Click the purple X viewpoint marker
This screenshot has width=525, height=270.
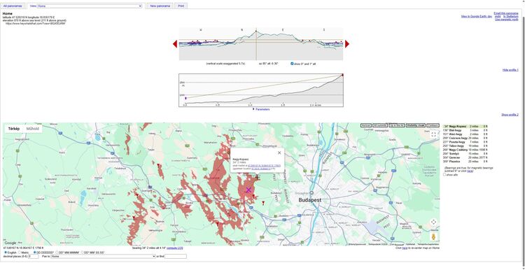click(248, 190)
